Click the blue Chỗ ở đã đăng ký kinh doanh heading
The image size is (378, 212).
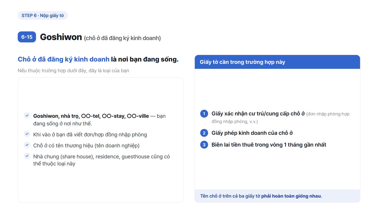point(64,59)
